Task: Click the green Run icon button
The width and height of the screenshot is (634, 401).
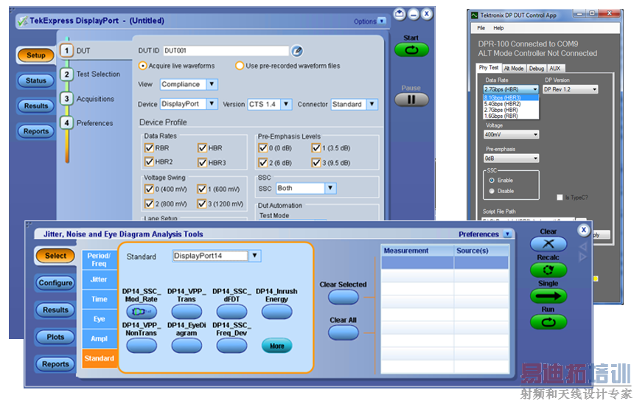Action: pos(548,322)
